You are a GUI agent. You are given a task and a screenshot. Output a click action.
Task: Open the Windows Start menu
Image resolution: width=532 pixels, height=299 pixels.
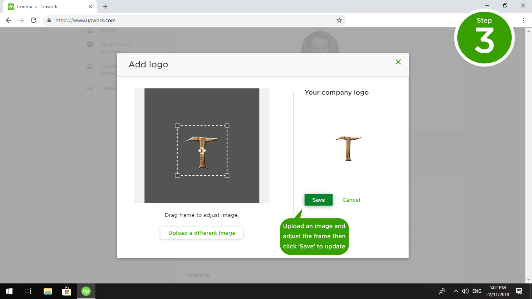coord(9,291)
